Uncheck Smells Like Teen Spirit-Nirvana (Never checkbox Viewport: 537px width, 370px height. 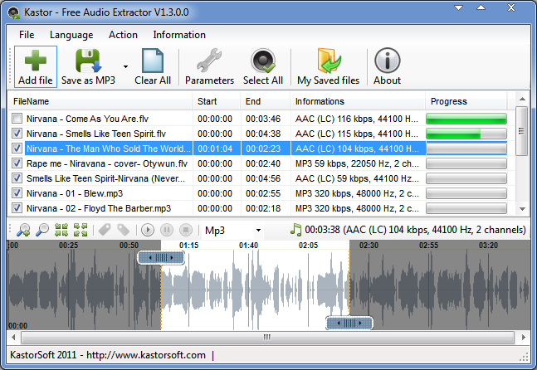(17, 178)
